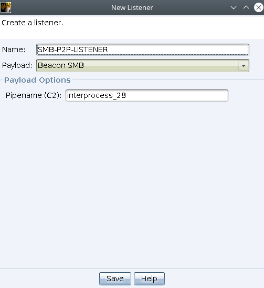Save the new listener
The height and width of the screenshot is (288, 264).
click(115, 279)
